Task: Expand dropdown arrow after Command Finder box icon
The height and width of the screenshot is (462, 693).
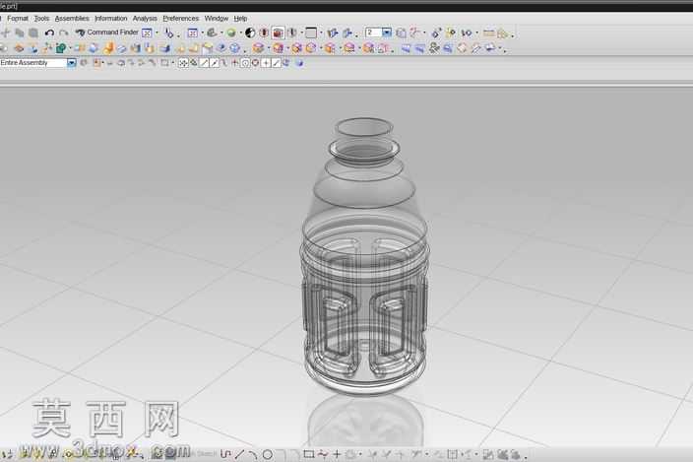Action: coord(157,33)
